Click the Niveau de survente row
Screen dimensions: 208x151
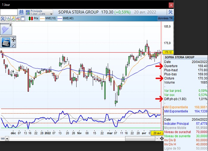[x=185, y=136]
